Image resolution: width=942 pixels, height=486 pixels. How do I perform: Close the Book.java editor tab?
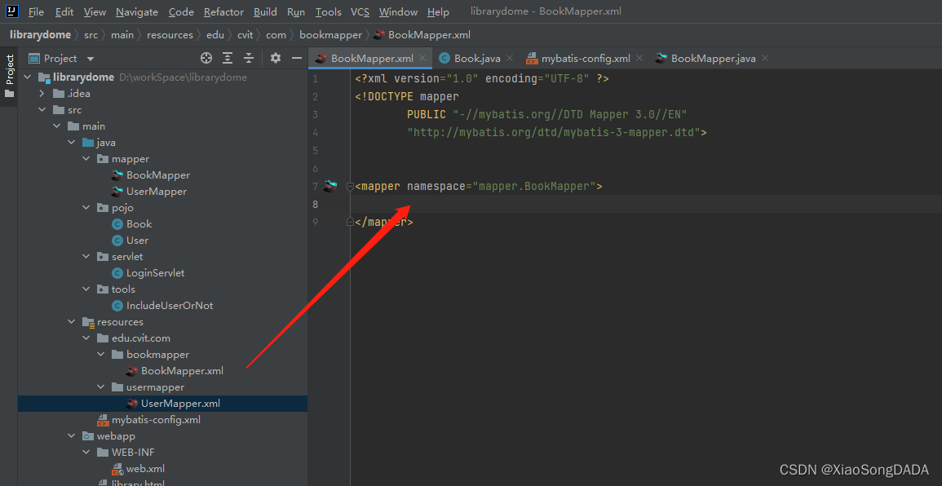pyautogui.click(x=510, y=58)
